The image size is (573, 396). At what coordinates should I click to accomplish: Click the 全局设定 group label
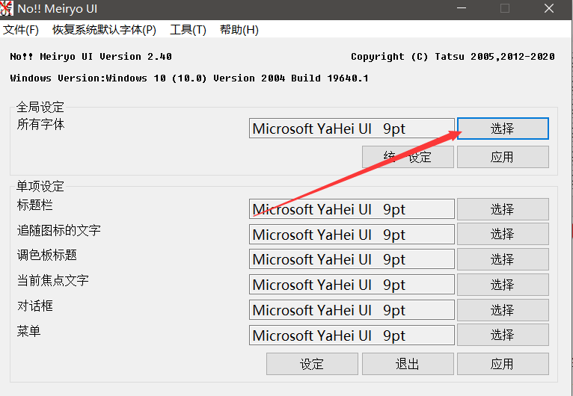pos(40,107)
